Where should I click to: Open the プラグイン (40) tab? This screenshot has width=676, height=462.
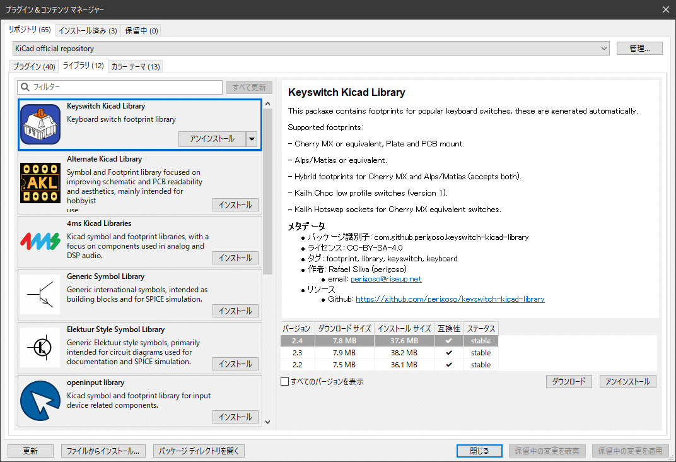[x=34, y=66]
